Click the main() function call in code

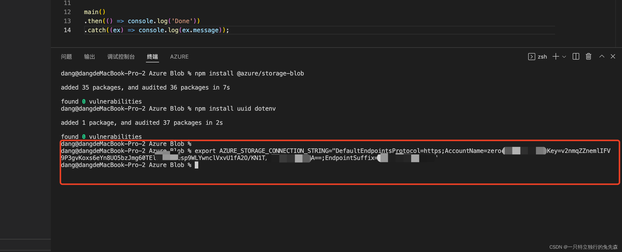[x=95, y=12]
